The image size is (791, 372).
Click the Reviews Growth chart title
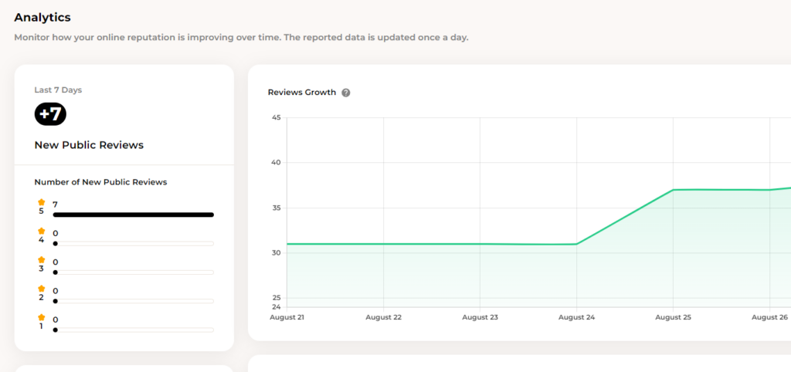click(302, 93)
